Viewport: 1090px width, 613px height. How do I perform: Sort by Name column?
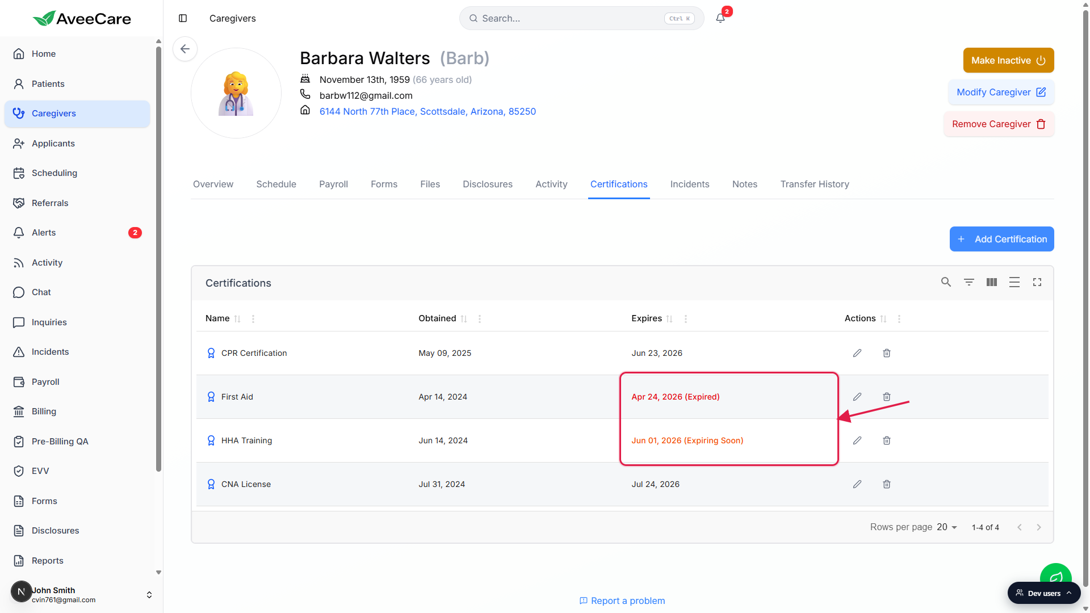[x=237, y=319]
